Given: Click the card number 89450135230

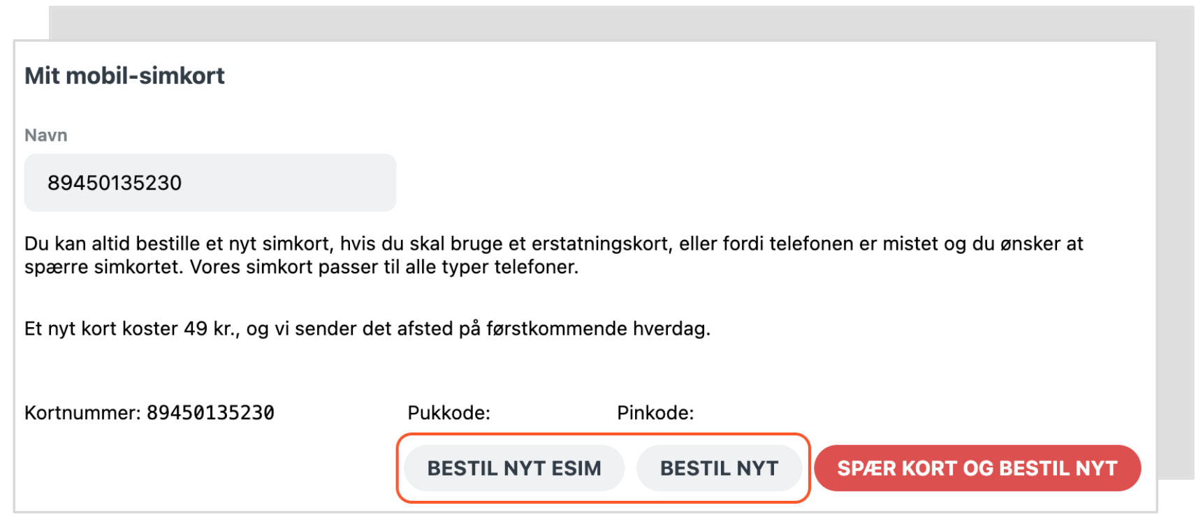Looking at the screenshot, I should pos(212,412).
